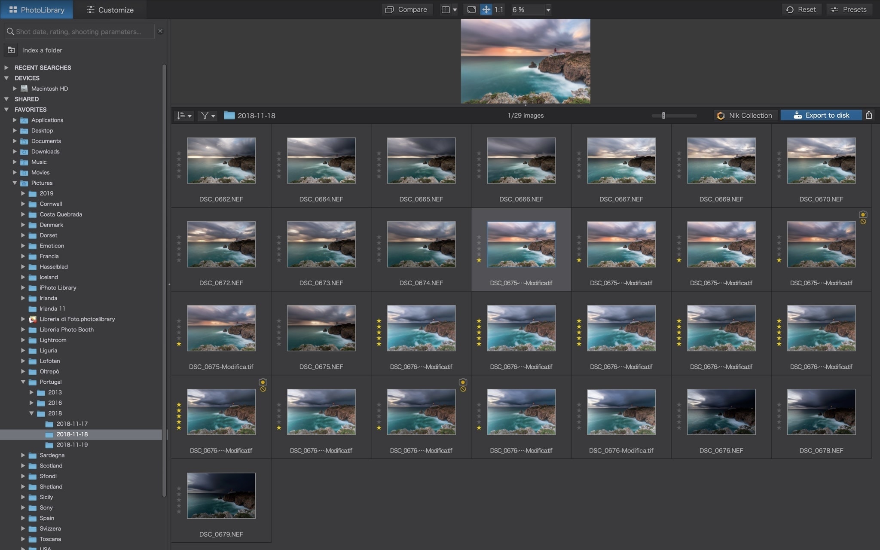Switch to the Customize tab
The image size is (880, 550).
(110, 9)
